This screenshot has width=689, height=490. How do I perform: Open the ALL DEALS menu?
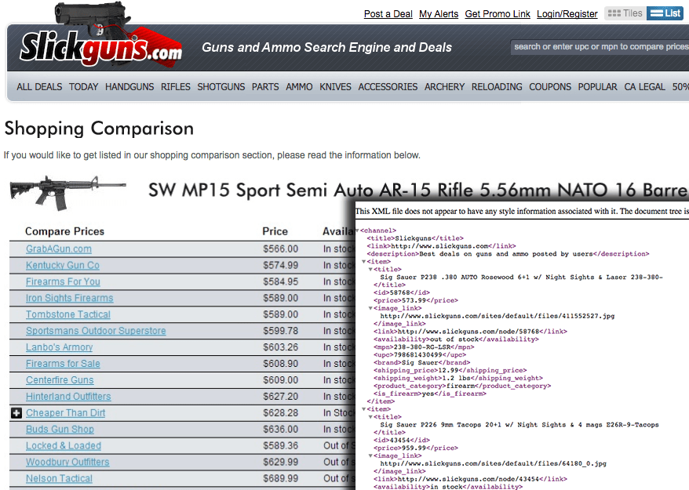pyautogui.click(x=39, y=87)
